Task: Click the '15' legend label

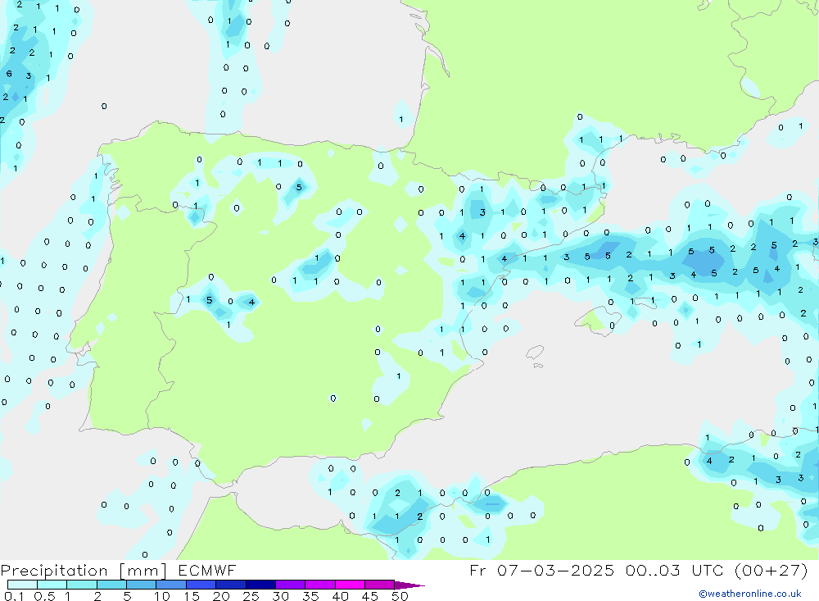Action: [192, 596]
